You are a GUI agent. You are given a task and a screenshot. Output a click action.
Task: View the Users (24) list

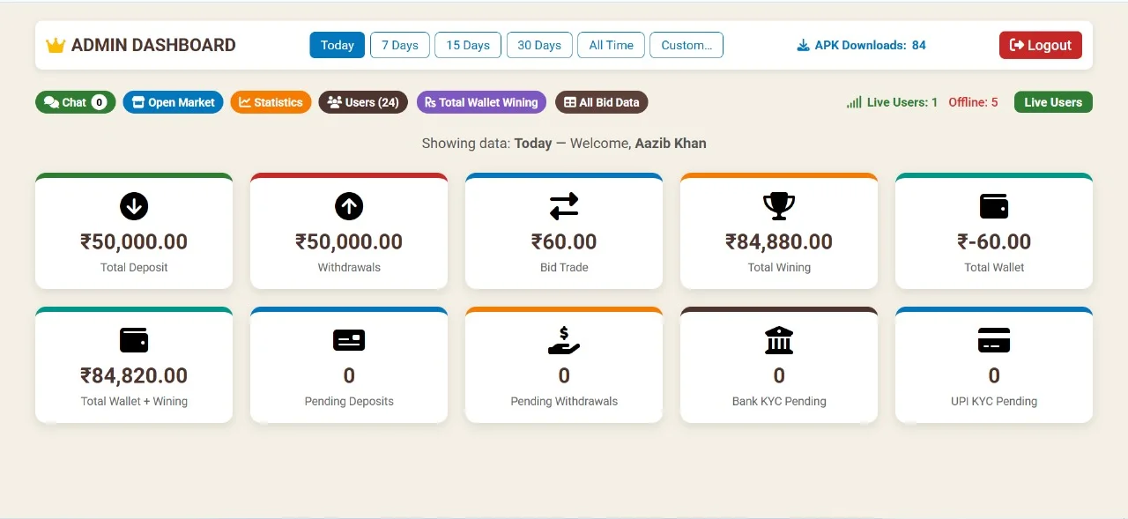tap(363, 102)
